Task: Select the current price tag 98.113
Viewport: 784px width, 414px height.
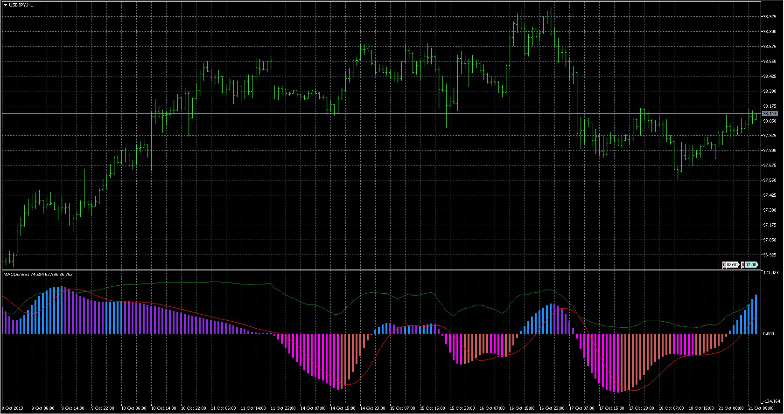Action: [770, 114]
